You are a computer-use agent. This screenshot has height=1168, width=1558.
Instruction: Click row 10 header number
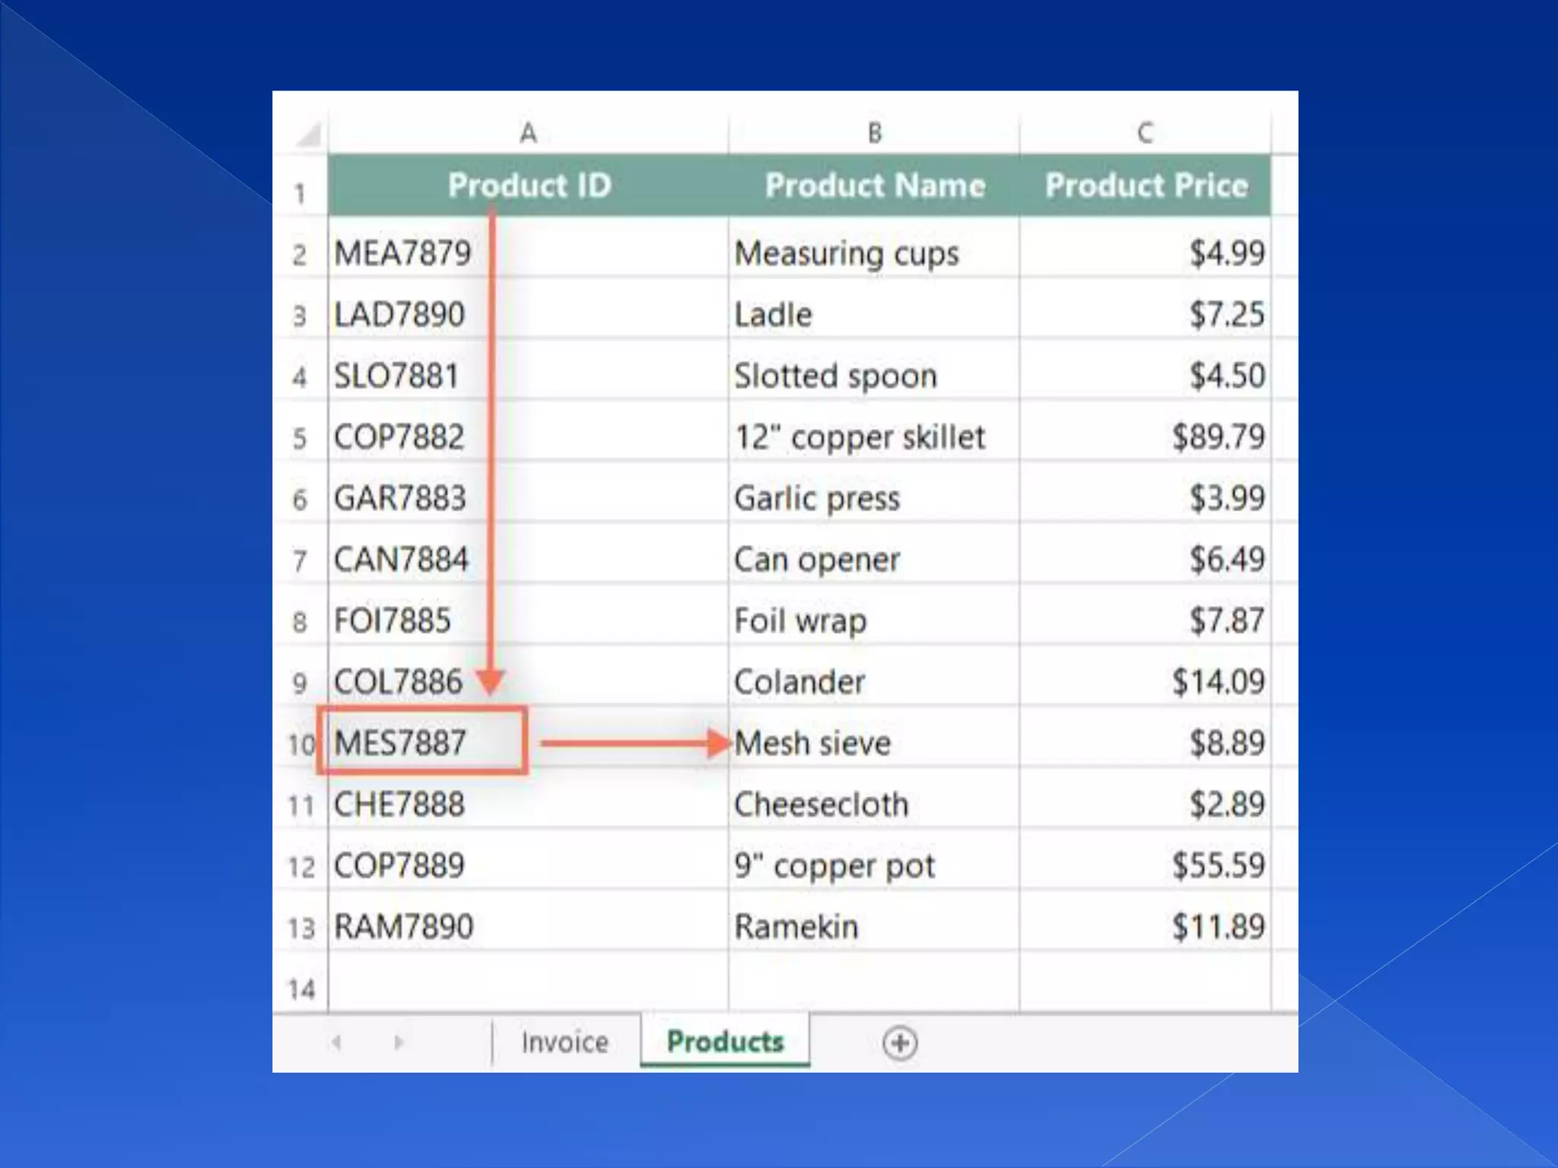(x=300, y=744)
